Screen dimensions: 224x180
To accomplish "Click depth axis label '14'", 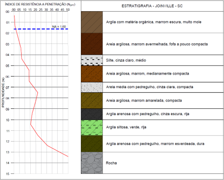I will (7, 163).
